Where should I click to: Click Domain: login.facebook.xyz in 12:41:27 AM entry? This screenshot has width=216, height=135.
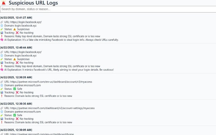tap(20, 26)
